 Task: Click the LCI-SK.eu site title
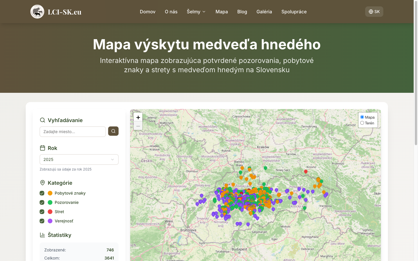pos(64,12)
